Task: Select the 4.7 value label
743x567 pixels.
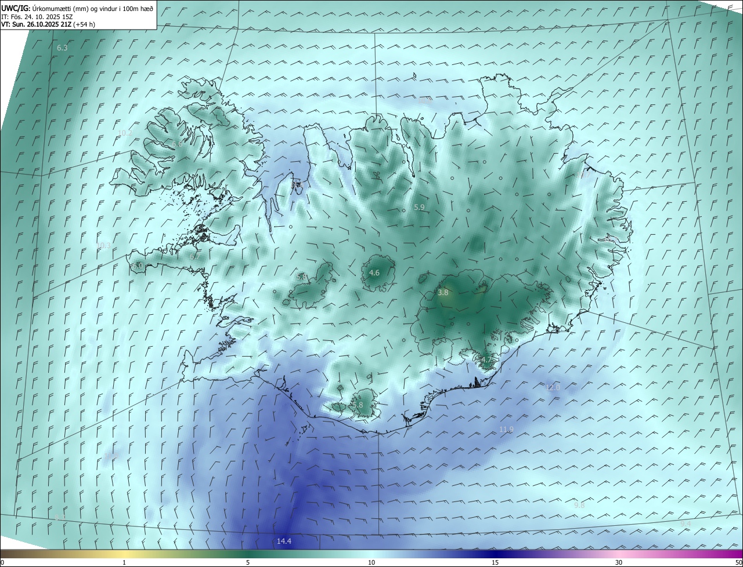Action: pos(486,359)
